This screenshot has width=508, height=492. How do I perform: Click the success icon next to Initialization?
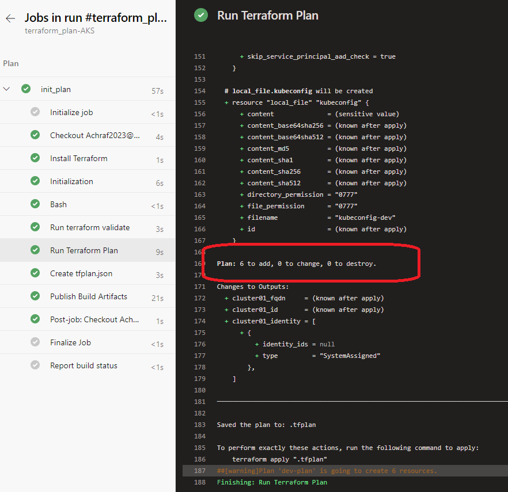(x=35, y=181)
